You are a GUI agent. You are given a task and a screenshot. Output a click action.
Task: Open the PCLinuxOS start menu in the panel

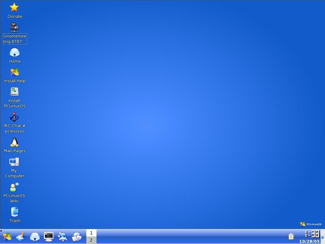(x=7, y=237)
